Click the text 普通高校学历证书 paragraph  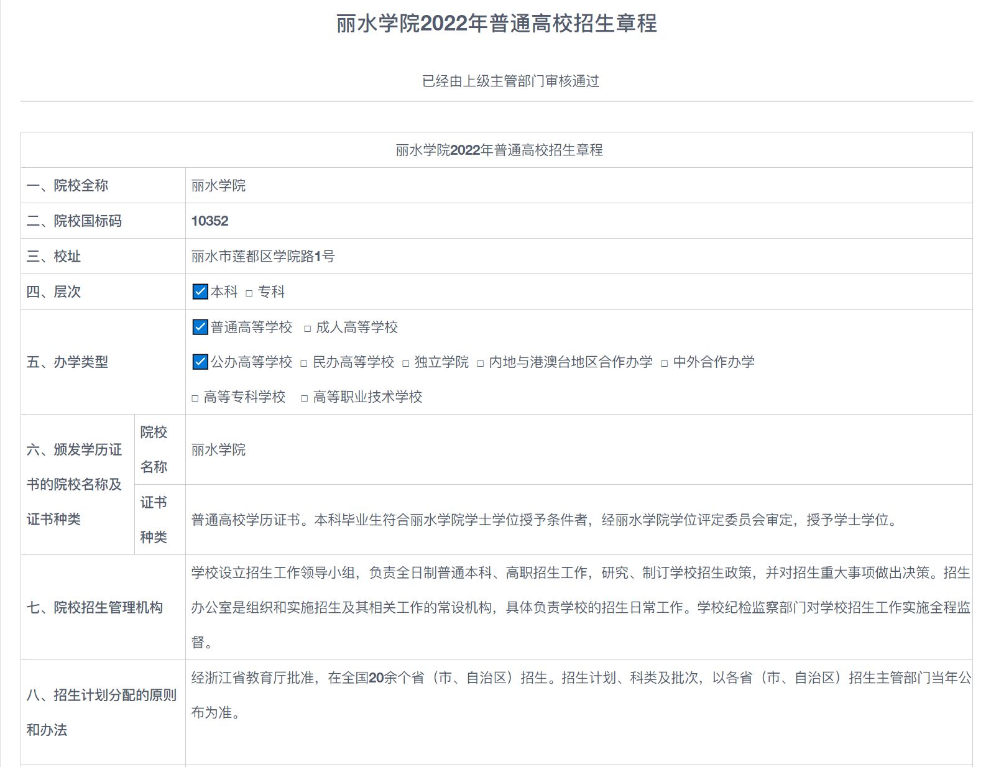pos(545,520)
